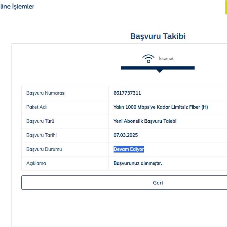Viewport: 227px width, 227px height.
Task: Click the Başvuru Türü row label
Action: coord(40,121)
